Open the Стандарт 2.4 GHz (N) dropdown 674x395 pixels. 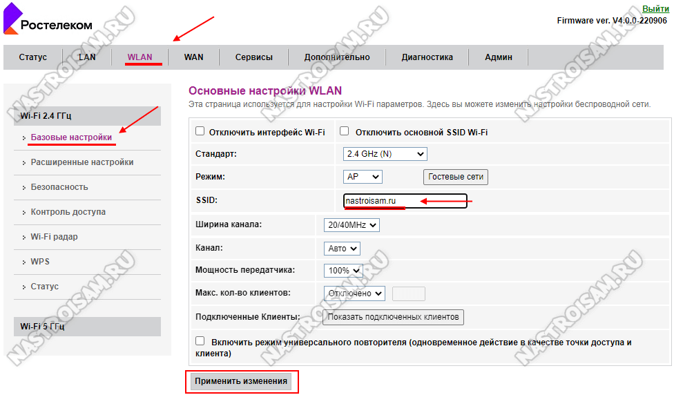[x=385, y=154]
